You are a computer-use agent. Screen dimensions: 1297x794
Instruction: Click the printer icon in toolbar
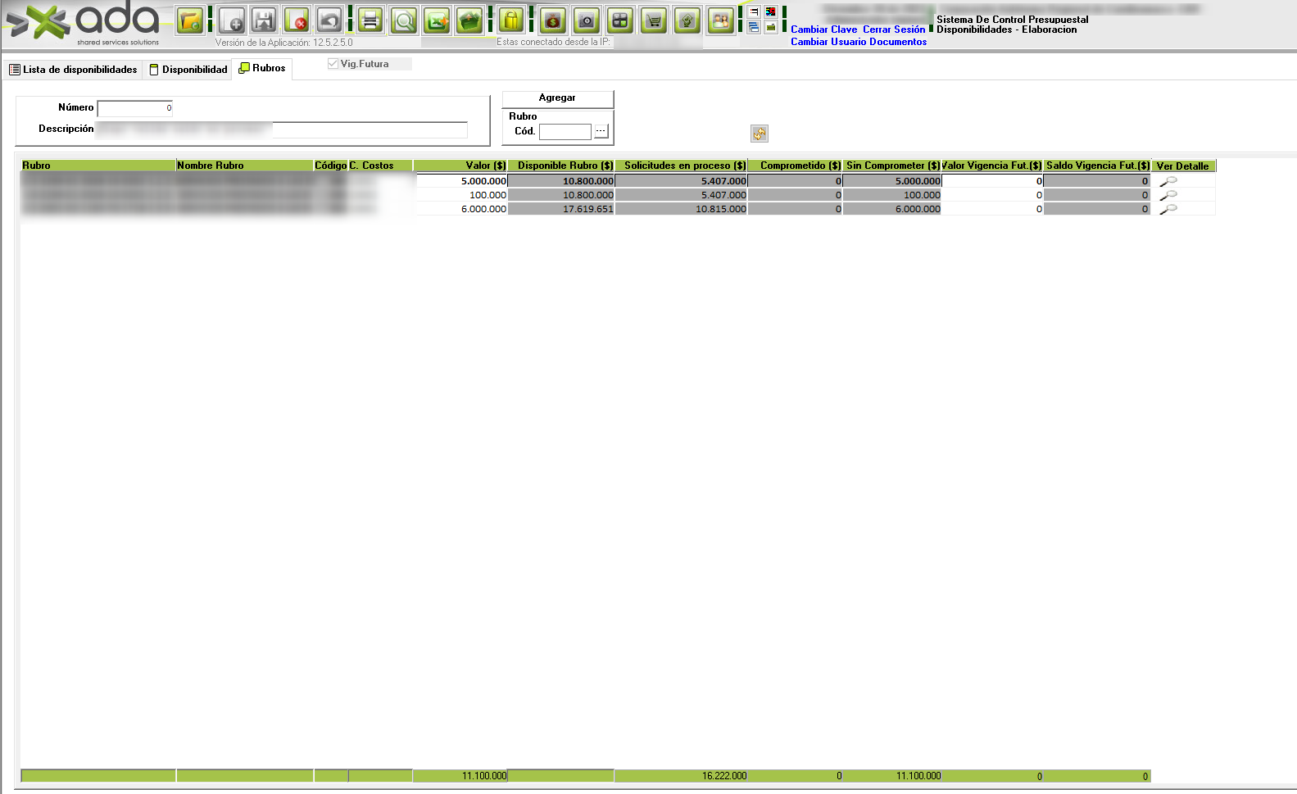tap(370, 20)
